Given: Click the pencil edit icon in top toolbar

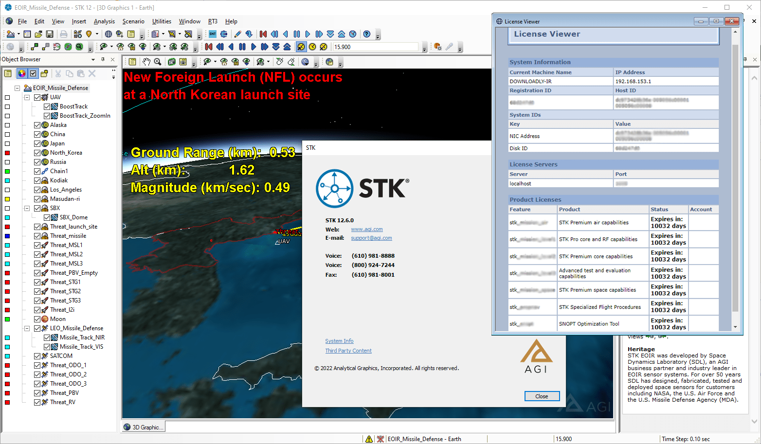Looking at the screenshot, I should (x=237, y=34).
